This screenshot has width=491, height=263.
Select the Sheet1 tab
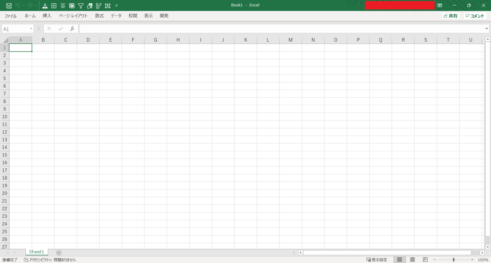[36, 252]
